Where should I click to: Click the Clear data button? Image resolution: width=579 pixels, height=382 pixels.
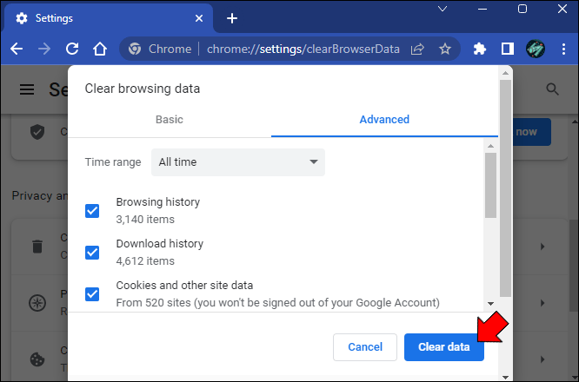tap(443, 347)
